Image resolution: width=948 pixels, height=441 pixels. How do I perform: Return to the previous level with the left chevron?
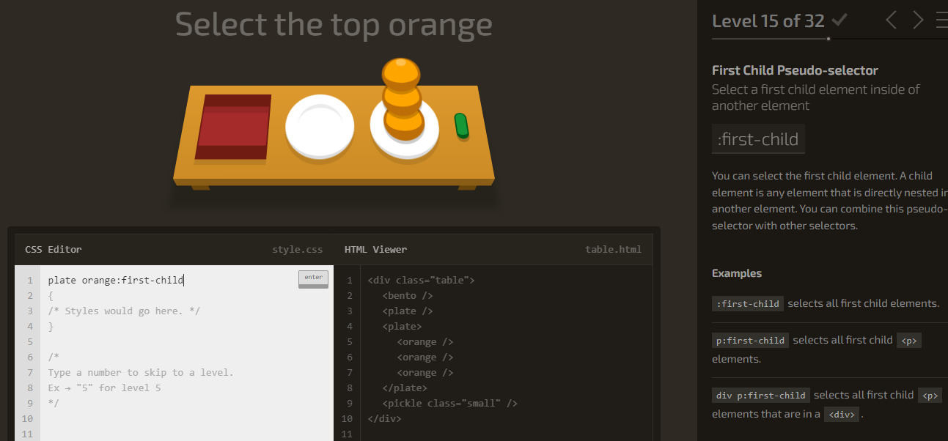point(891,21)
